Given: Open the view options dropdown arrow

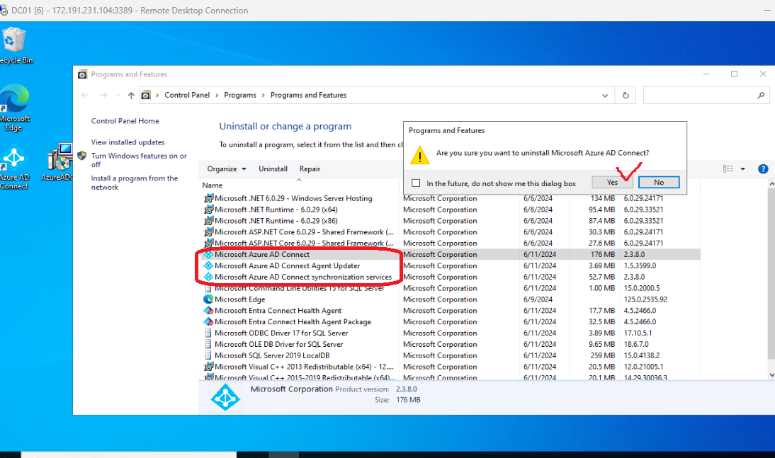Looking at the screenshot, I should click(x=742, y=169).
